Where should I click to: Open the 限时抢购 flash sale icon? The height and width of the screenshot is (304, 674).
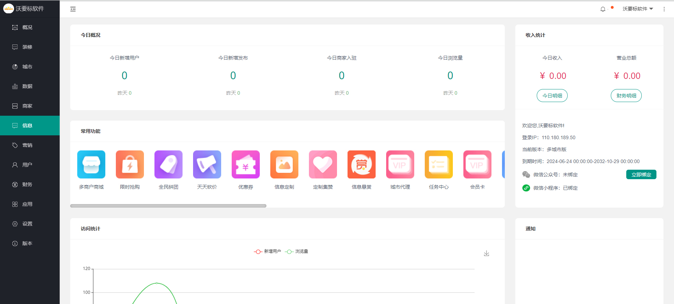130,164
